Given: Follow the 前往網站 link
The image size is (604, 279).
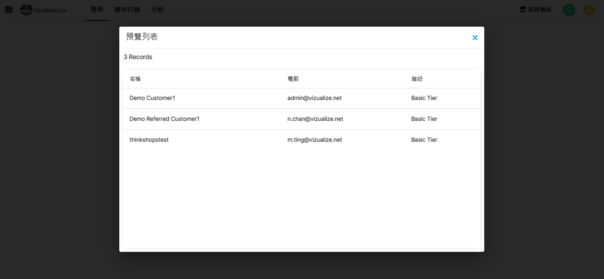Looking at the screenshot, I should [539, 10].
